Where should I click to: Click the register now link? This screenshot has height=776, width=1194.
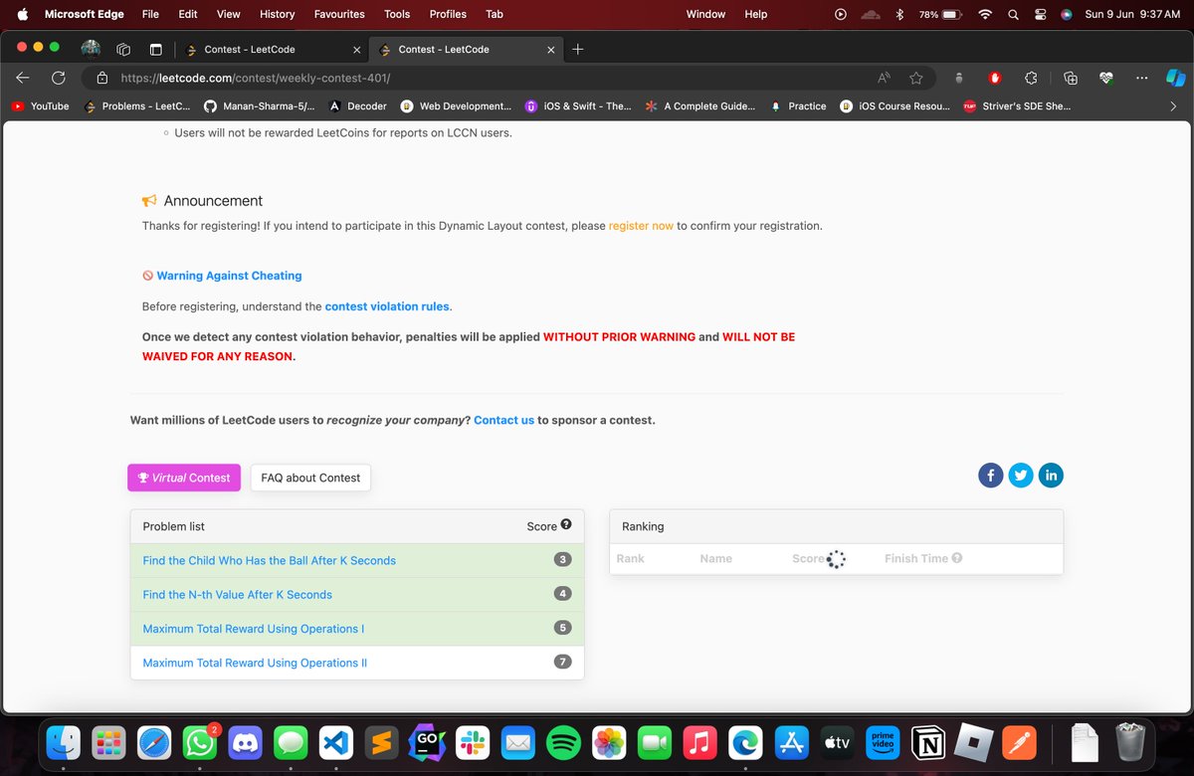click(641, 226)
